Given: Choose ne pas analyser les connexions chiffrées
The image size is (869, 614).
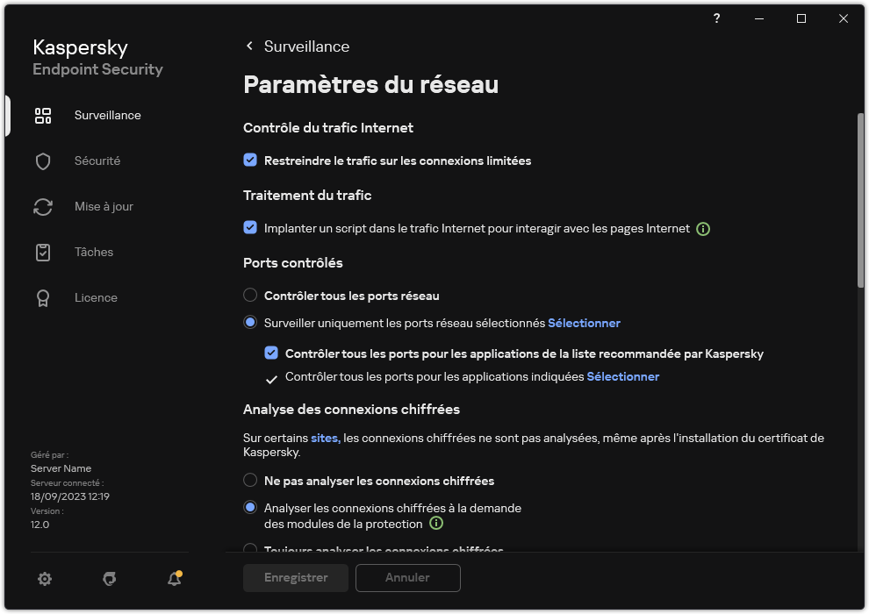Looking at the screenshot, I should (250, 481).
